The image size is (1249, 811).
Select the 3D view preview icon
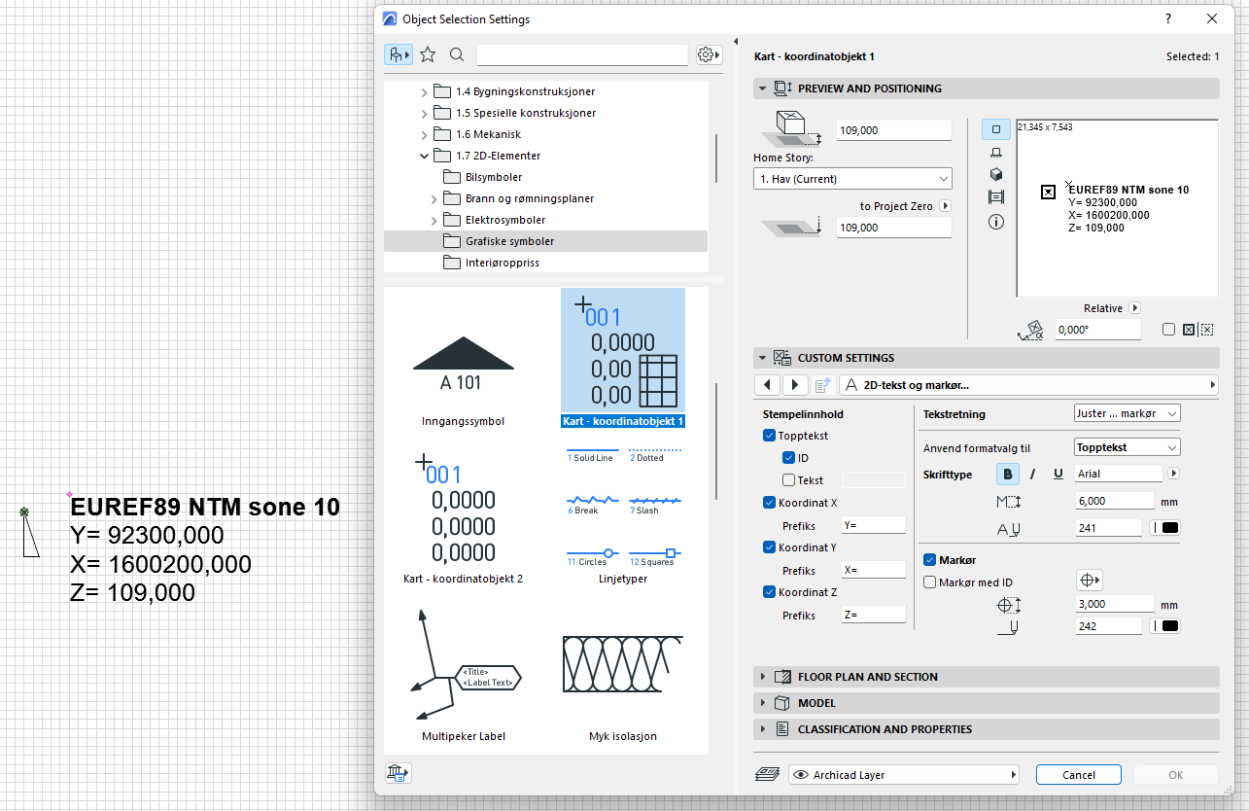pos(996,174)
